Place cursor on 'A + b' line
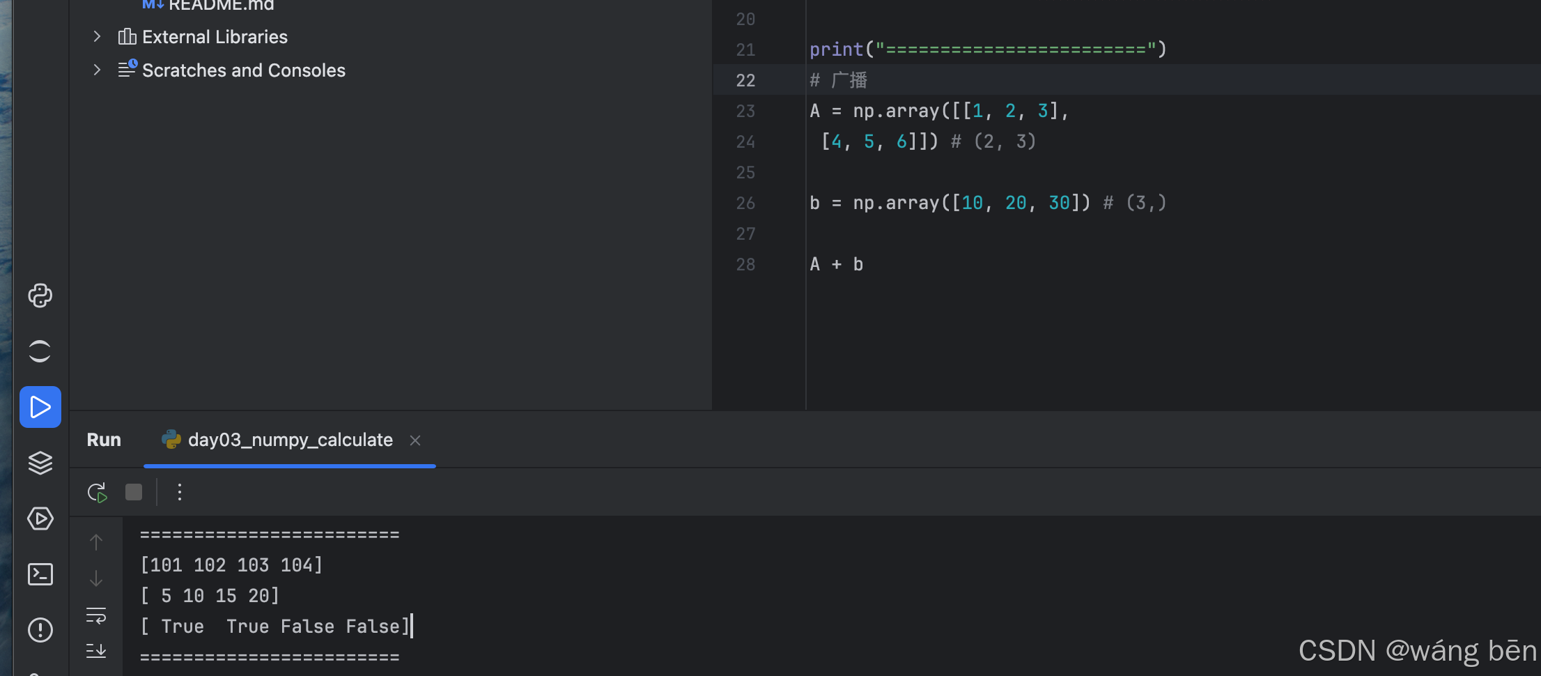1541x676 pixels. tap(836, 264)
